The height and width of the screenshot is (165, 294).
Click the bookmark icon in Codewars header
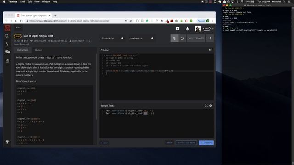[x=178, y=28]
